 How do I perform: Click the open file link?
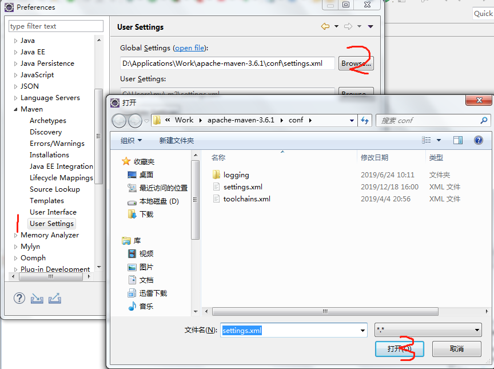(x=189, y=48)
